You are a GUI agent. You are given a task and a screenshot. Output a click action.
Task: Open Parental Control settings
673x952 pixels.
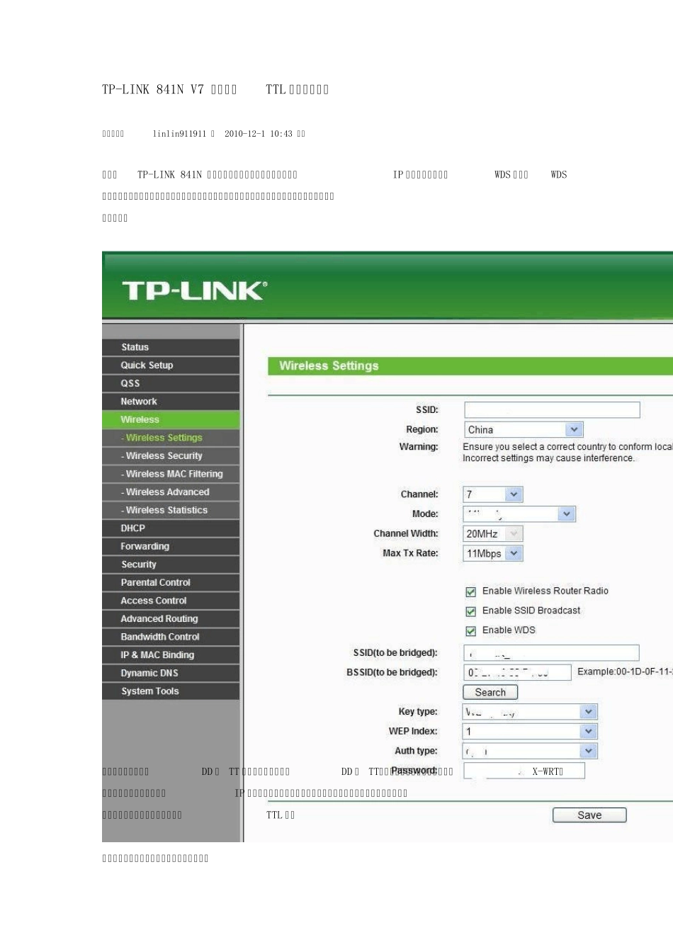click(171, 582)
